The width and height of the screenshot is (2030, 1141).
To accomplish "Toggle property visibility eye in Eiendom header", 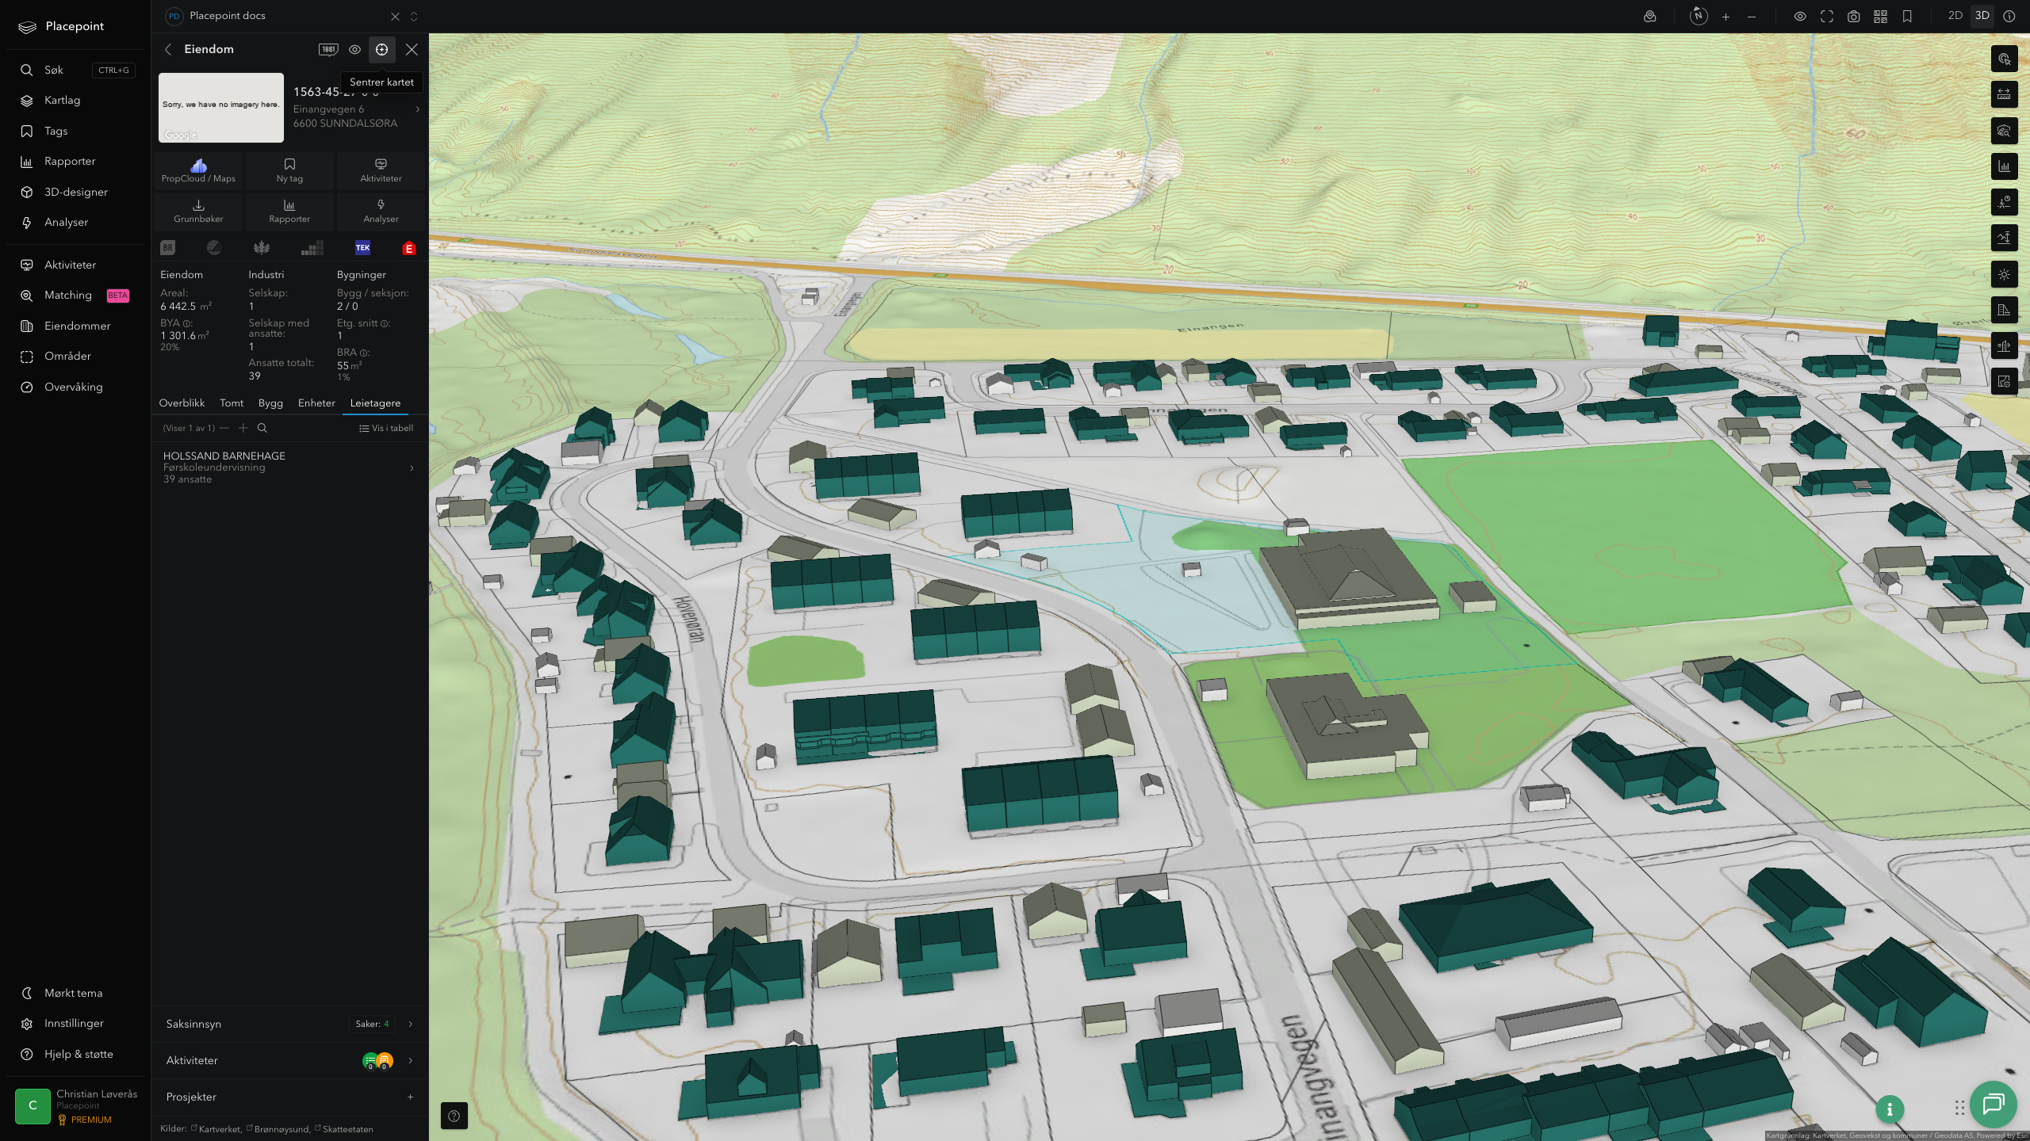I will [354, 49].
